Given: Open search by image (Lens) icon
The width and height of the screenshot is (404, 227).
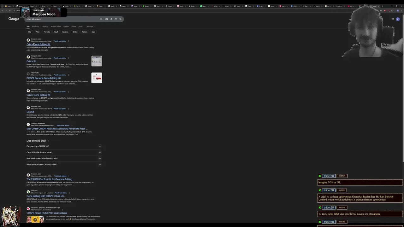Looking at the screenshot, I should click(116, 19).
